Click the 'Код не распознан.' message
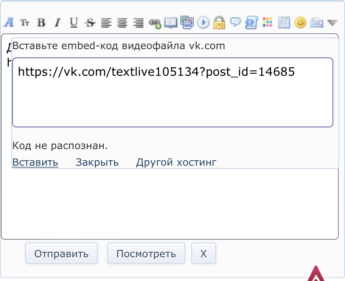Image resolution: width=345 pixels, height=281 pixels. (60, 146)
